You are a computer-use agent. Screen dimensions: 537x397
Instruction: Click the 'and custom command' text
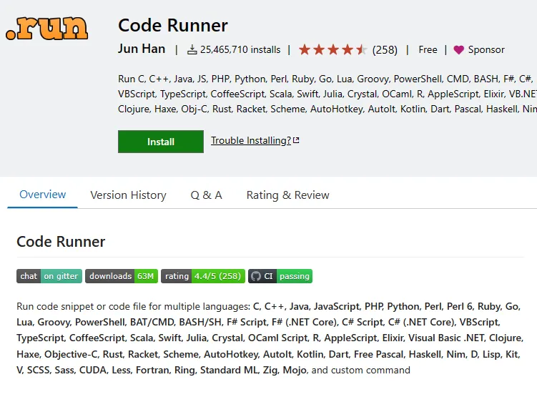coord(360,370)
